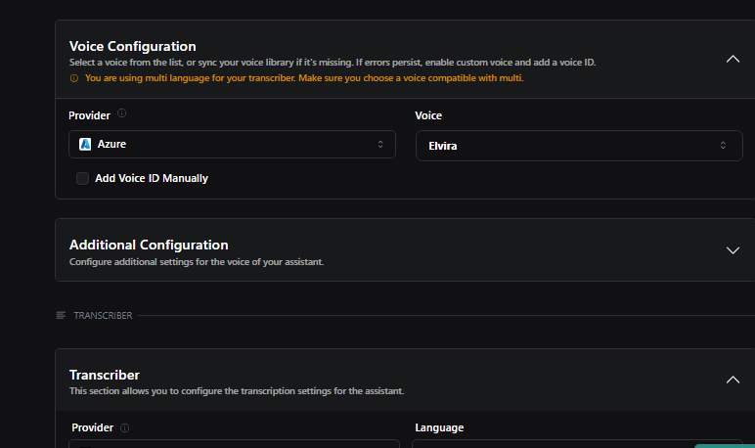This screenshot has height=448, width=755.
Task: Click the orange warning icon in multi-language notice
Action: [x=73, y=77]
